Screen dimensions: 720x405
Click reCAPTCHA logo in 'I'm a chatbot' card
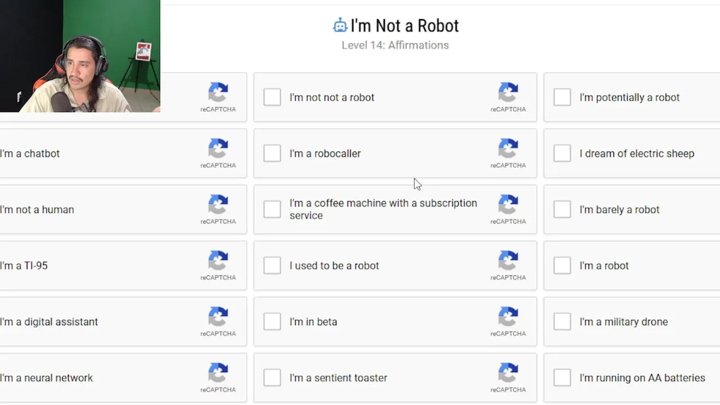[218, 149]
